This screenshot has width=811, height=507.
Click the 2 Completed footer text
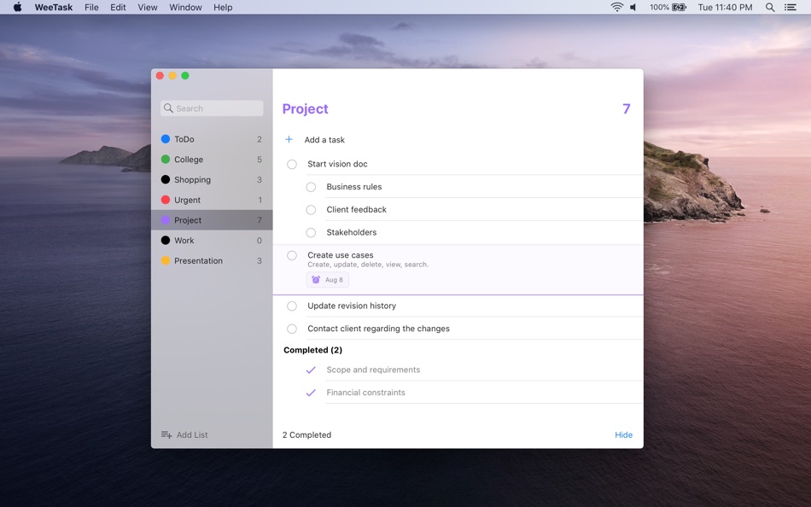coord(306,434)
